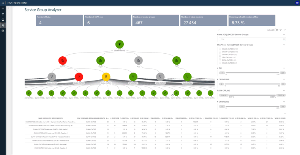300x155 pixels.
Task: Open the user analyzer icon in the sidebar
Action: 3,25
